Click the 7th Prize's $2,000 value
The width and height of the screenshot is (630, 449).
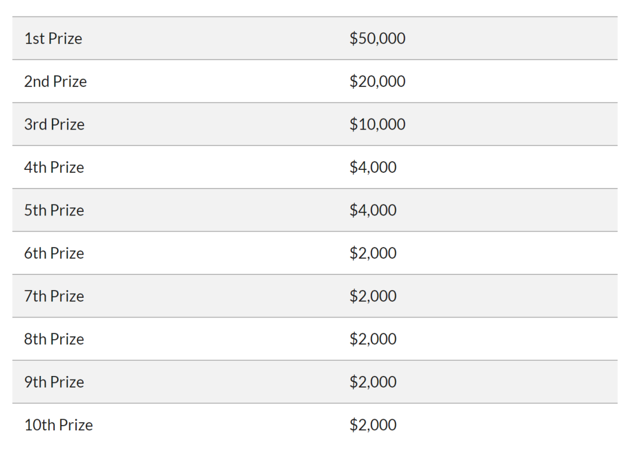[x=373, y=296]
